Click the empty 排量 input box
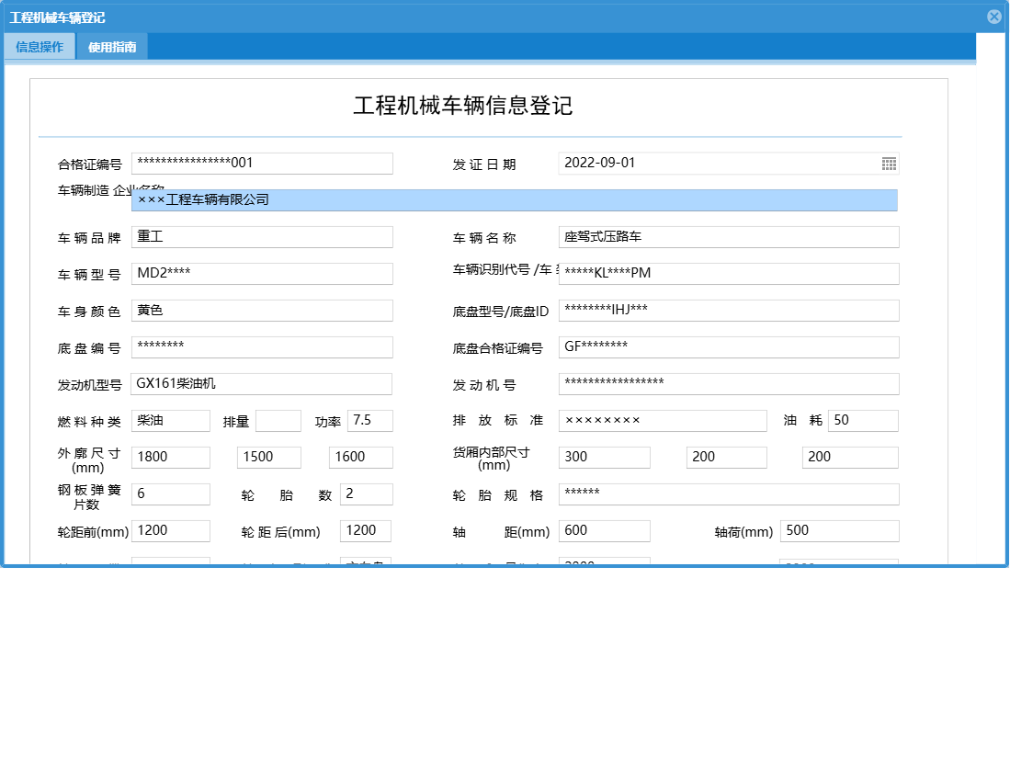1010x760 pixels. [278, 420]
